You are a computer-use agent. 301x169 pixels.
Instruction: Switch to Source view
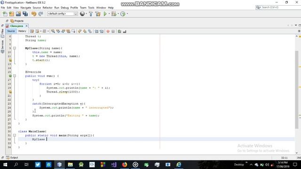(11, 31)
